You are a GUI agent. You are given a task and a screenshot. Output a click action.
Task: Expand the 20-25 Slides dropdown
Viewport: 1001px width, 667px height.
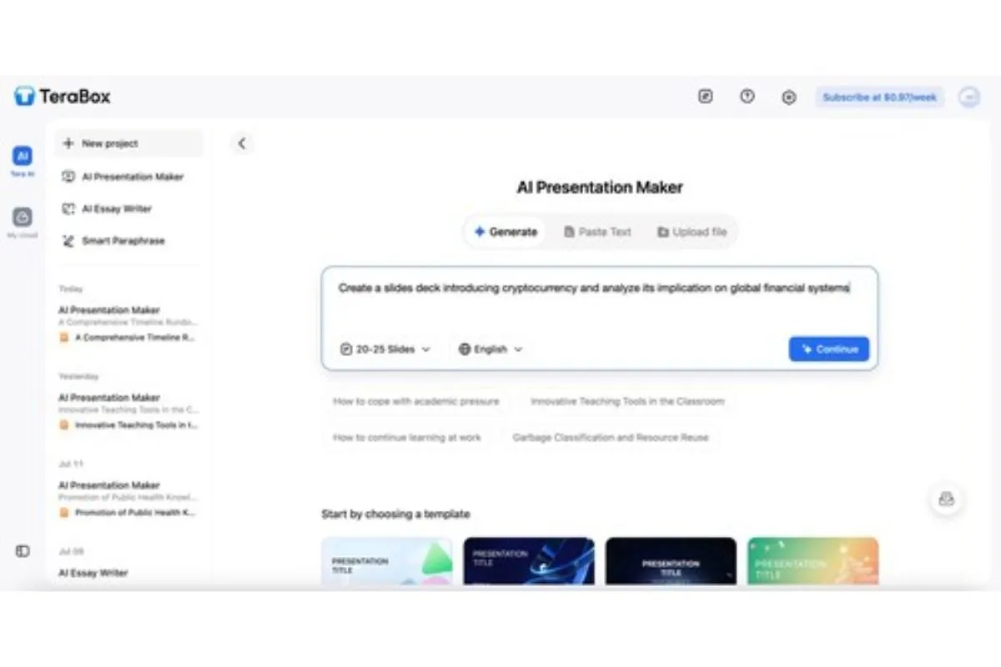pos(385,349)
